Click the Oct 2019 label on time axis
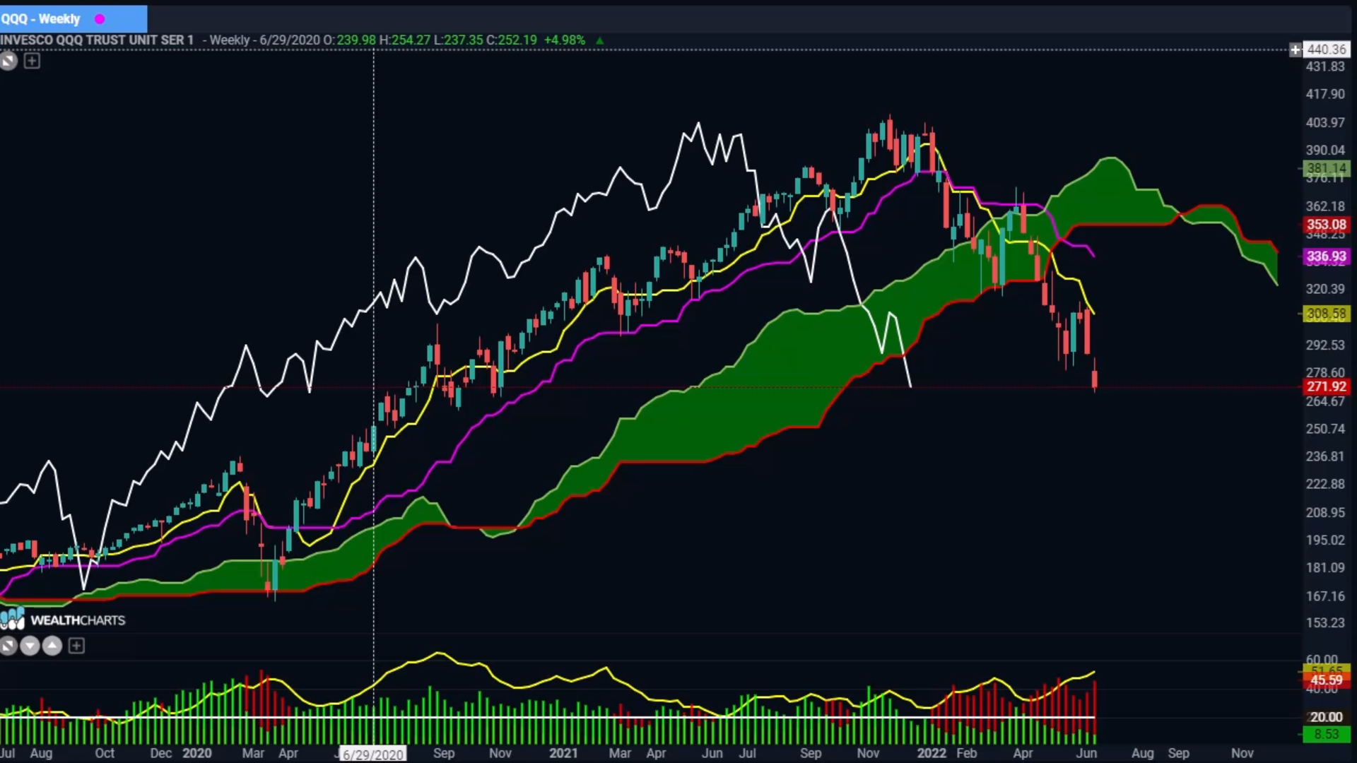 coord(105,753)
